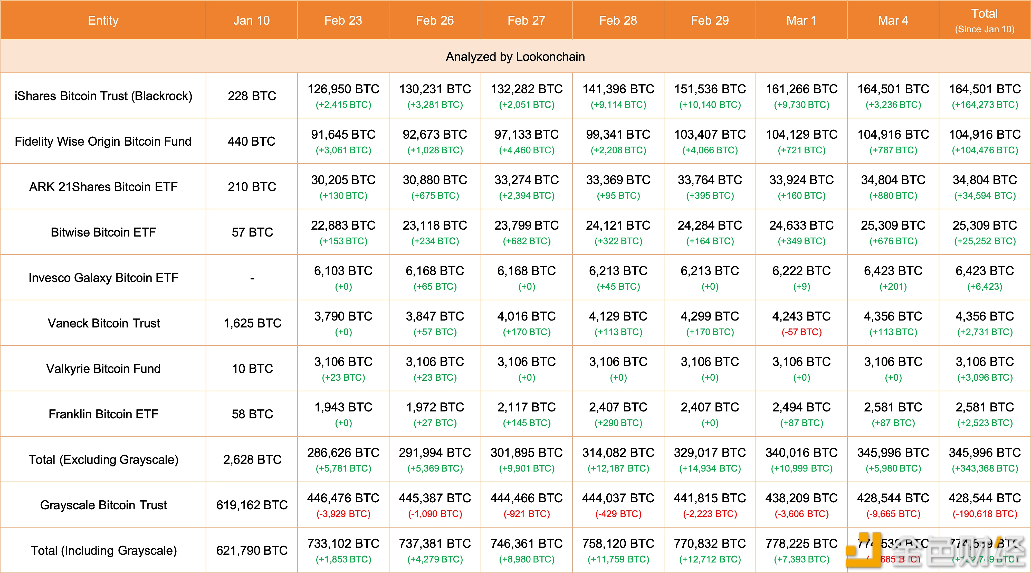Select 'Fidelity Wise Origin Bitcoin Fund' row label

103,141
